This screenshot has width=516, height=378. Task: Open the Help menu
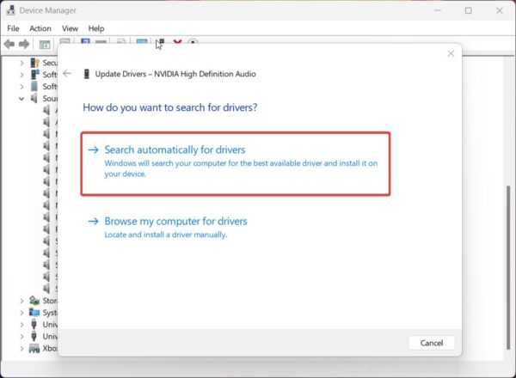pos(96,28)
